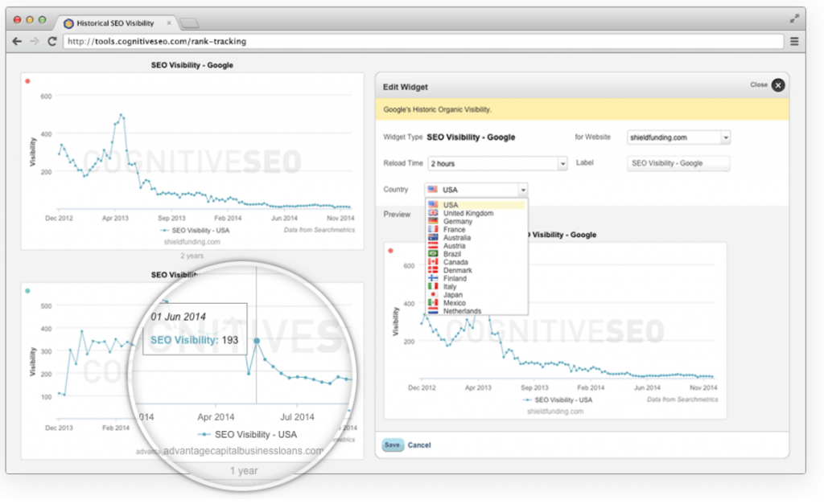The height and width of the screenshot is (504, 824).
Task: Click Data from Searchmetrics in top-left chart
Action: 319,230
